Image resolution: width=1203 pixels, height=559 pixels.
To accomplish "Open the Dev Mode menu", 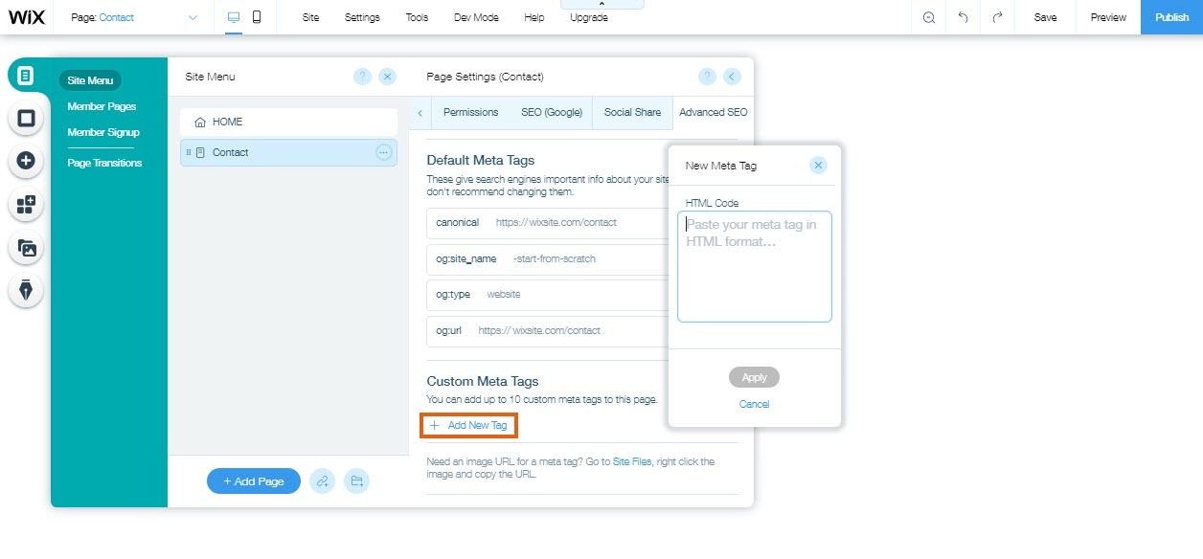I will pyautogui.click(x=476, y=17).
